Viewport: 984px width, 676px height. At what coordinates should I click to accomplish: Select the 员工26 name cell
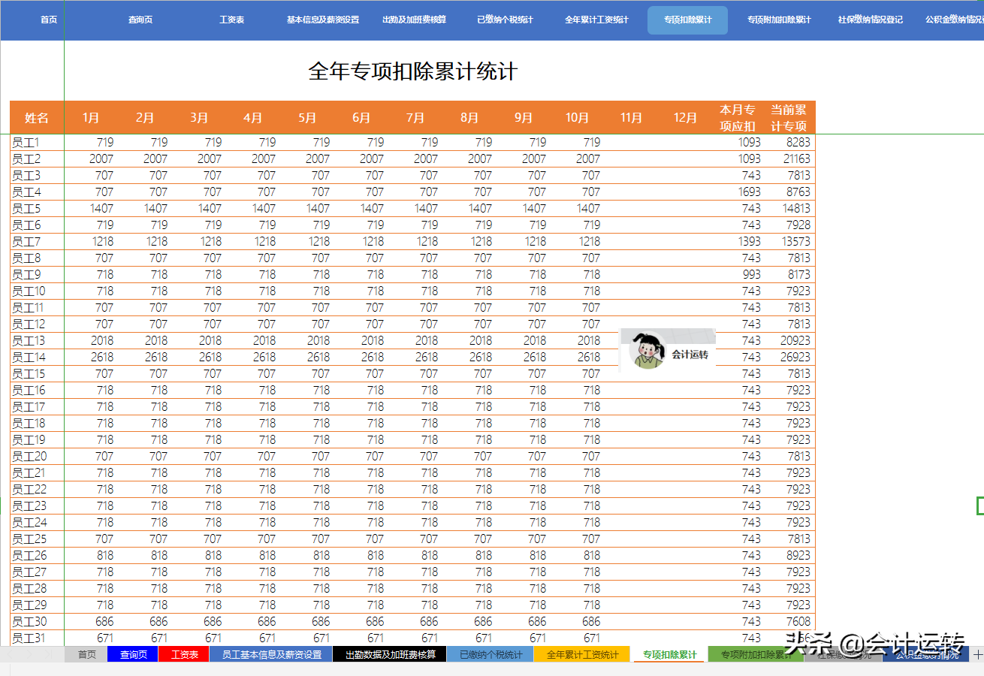click(x=37, y=555)
